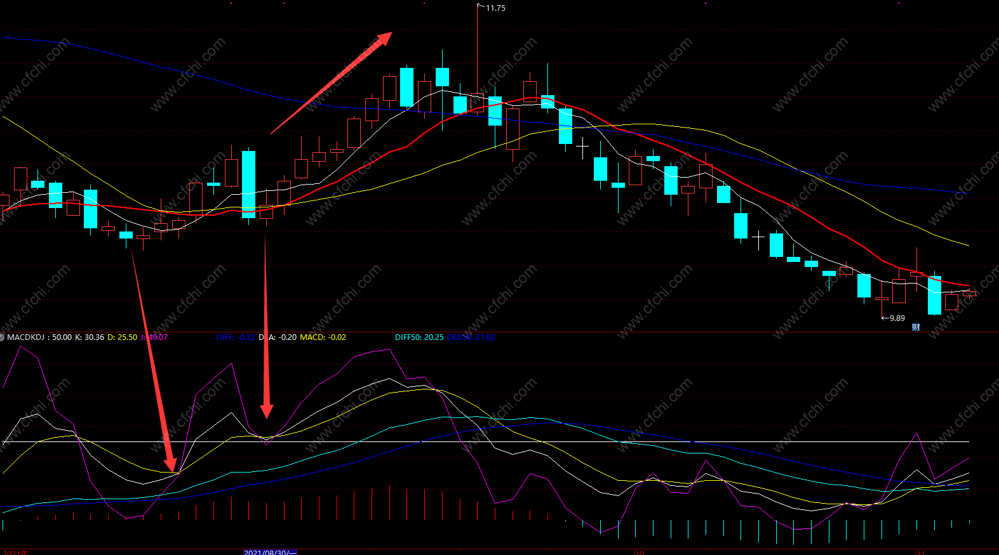999x555 pixels.
Task: Click the DEA: -0.20 readout
Action: [278, 337]
